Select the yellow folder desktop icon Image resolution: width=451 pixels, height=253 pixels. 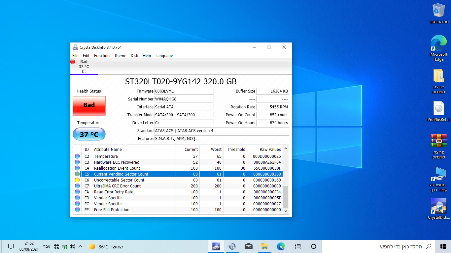click(x=439, y=81)
